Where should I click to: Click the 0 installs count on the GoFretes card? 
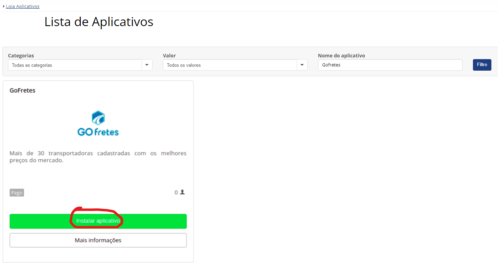click(x=176, y=192)
